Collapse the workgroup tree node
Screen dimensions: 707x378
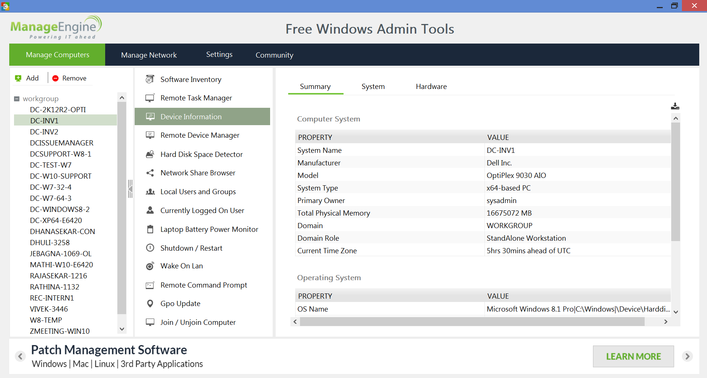17,99
